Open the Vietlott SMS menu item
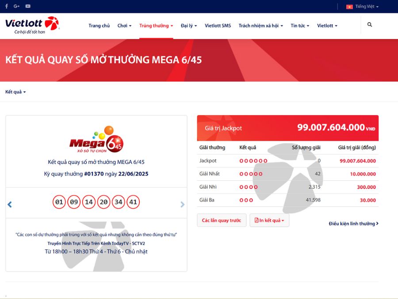The height and width of the screenshot is (299, 398). (218, 25)
